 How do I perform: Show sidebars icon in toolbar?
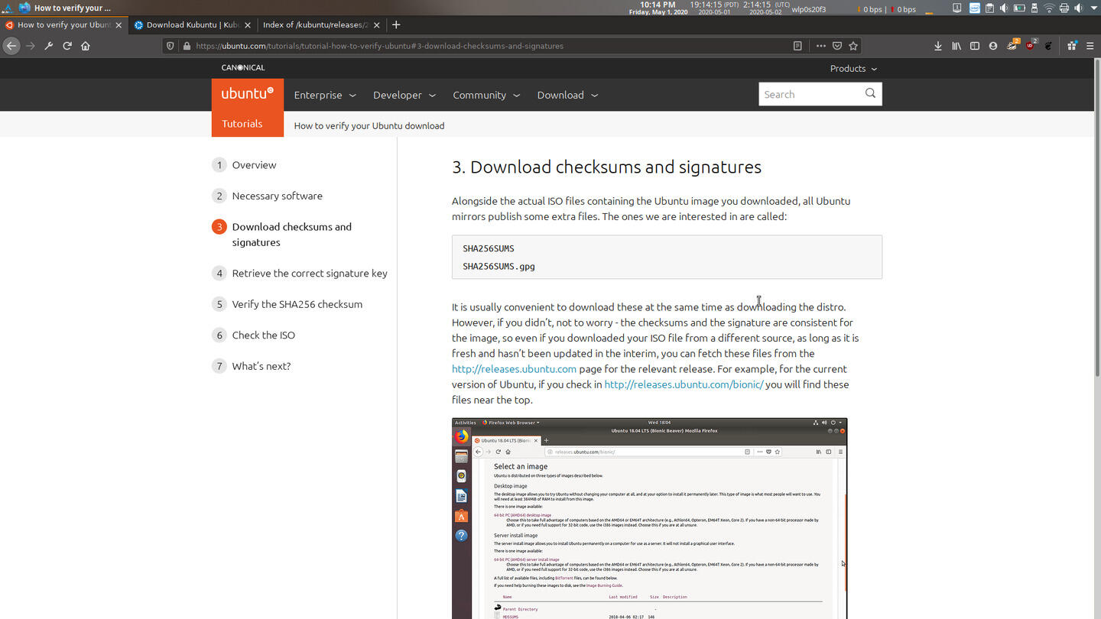pos(975,46)
